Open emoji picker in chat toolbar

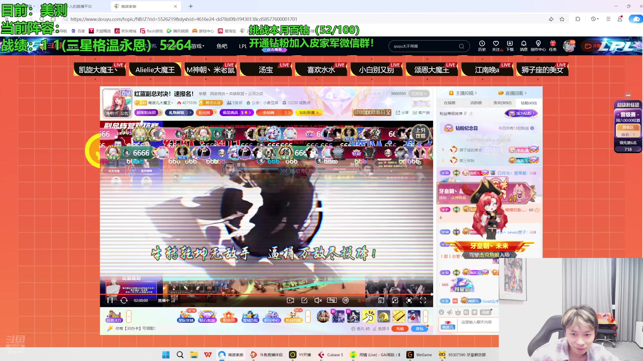(x=441, y=312)
